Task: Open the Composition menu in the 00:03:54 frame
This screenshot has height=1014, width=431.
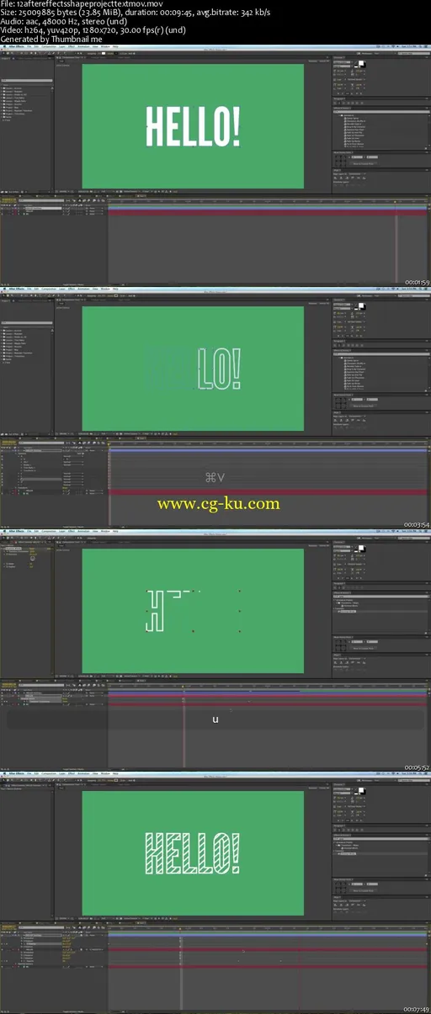Action: pyautogui.click(x=49, y=289)
